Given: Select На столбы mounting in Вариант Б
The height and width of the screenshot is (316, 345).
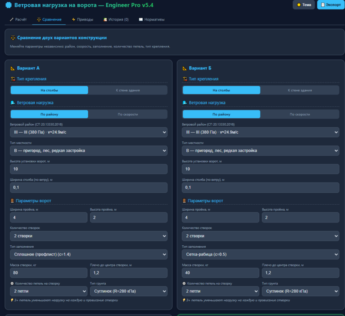Looking at the screenshot, I should (x=221, y=90).
